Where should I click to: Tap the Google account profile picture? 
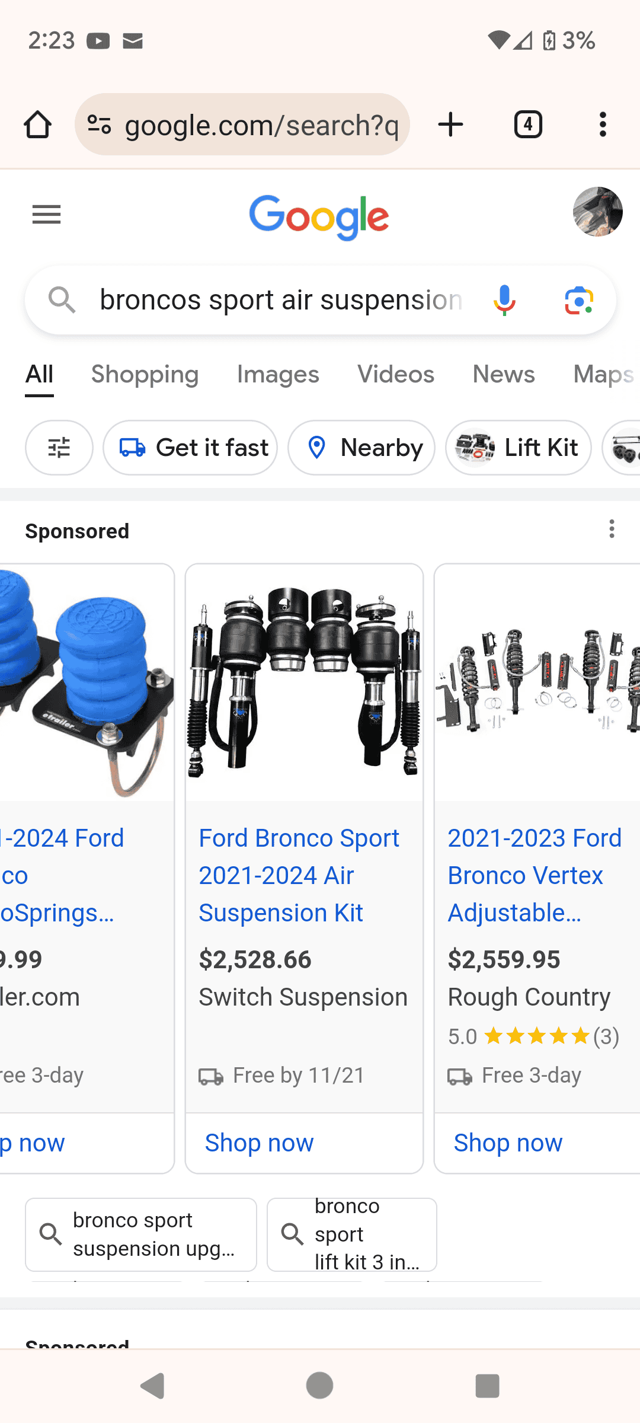coord(597,212)
